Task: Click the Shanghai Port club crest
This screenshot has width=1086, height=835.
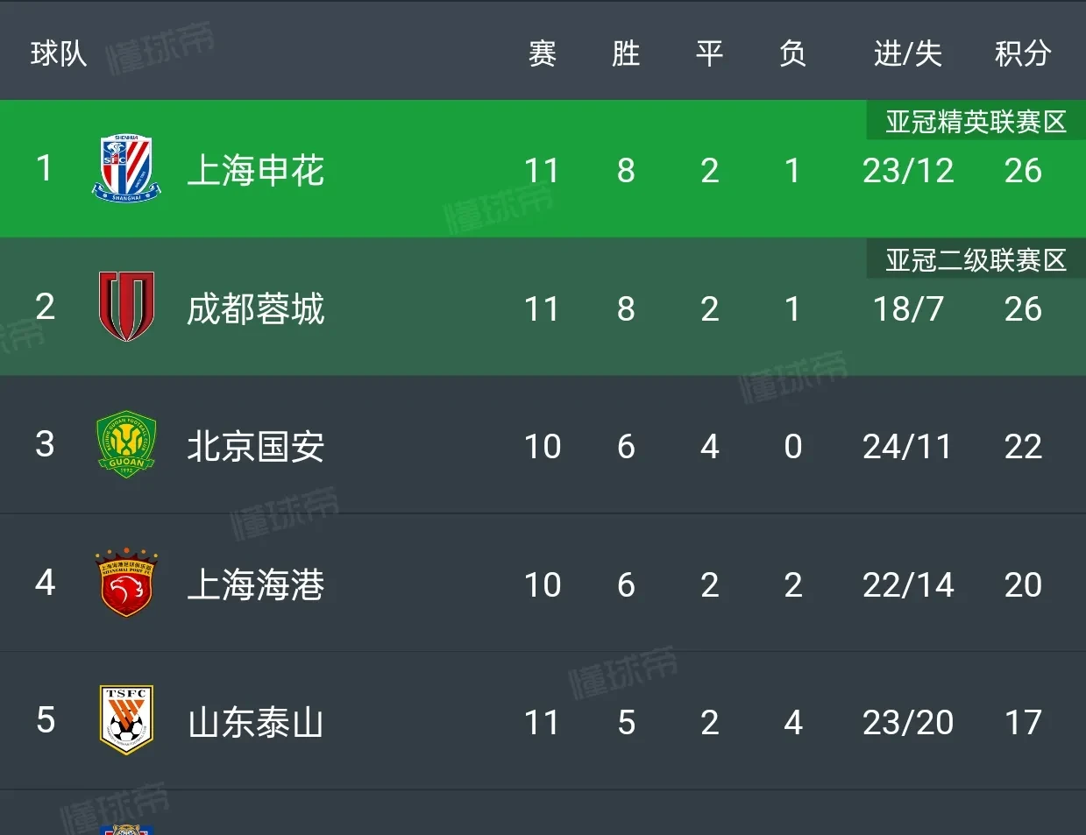Action: point(126,583)
